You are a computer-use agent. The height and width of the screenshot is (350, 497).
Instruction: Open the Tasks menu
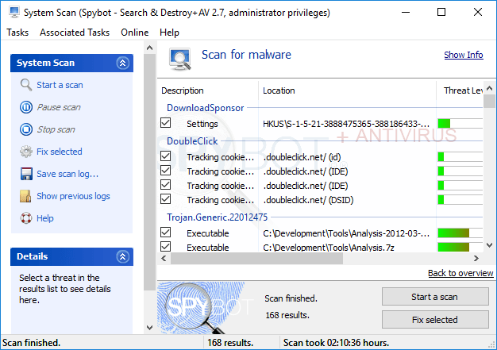coord(17,33)
